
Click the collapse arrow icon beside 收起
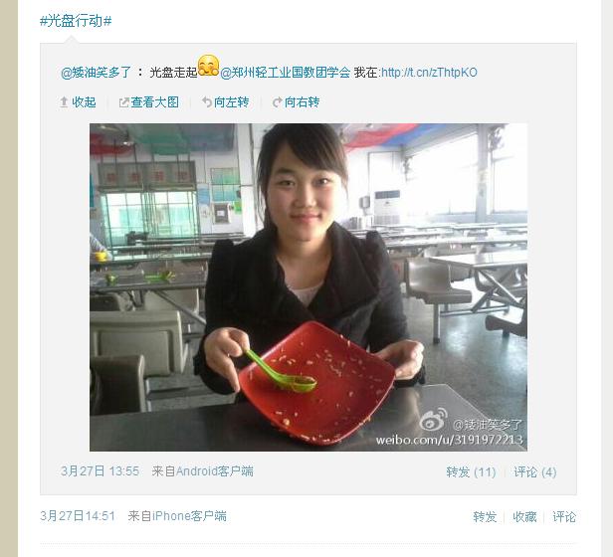[x=64, y=102]
